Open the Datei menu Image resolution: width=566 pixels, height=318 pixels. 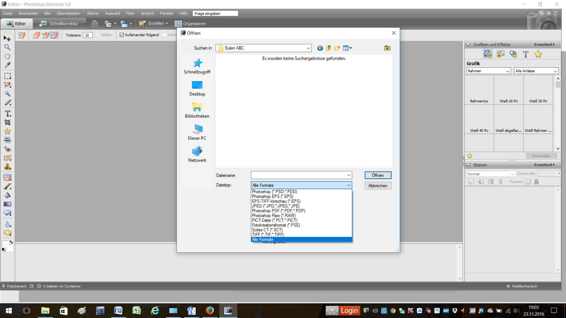pos(8,13)
